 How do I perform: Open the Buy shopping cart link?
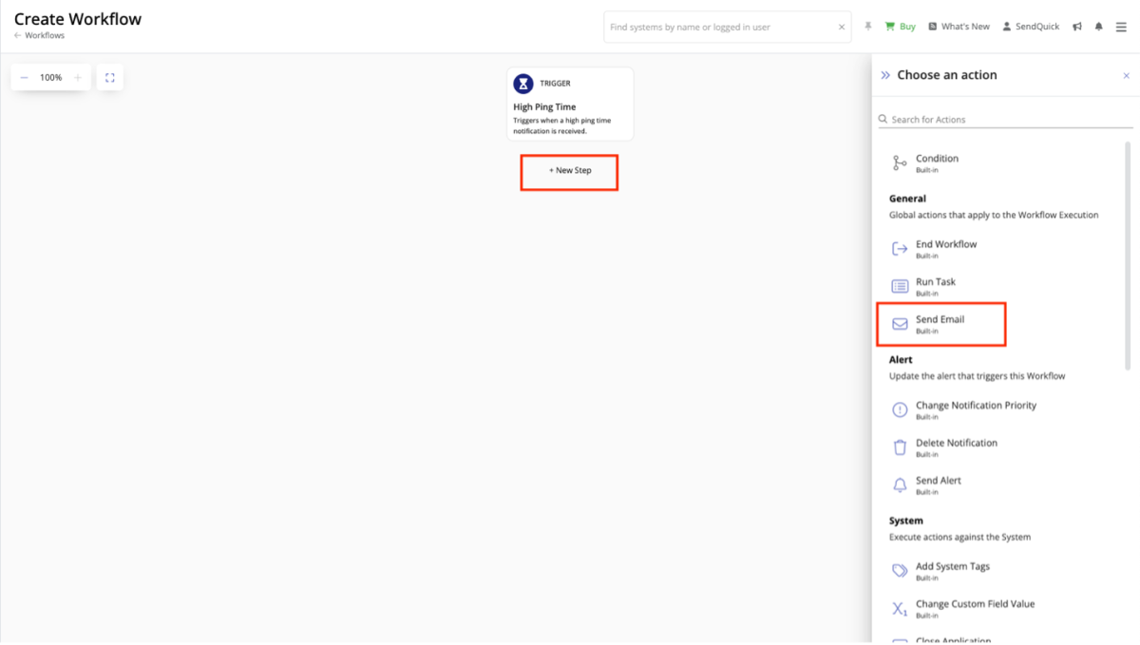coord(900,27)
